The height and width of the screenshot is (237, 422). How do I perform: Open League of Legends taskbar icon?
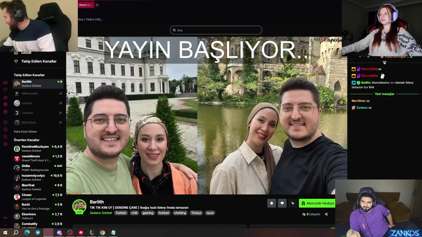pos(92,233)
